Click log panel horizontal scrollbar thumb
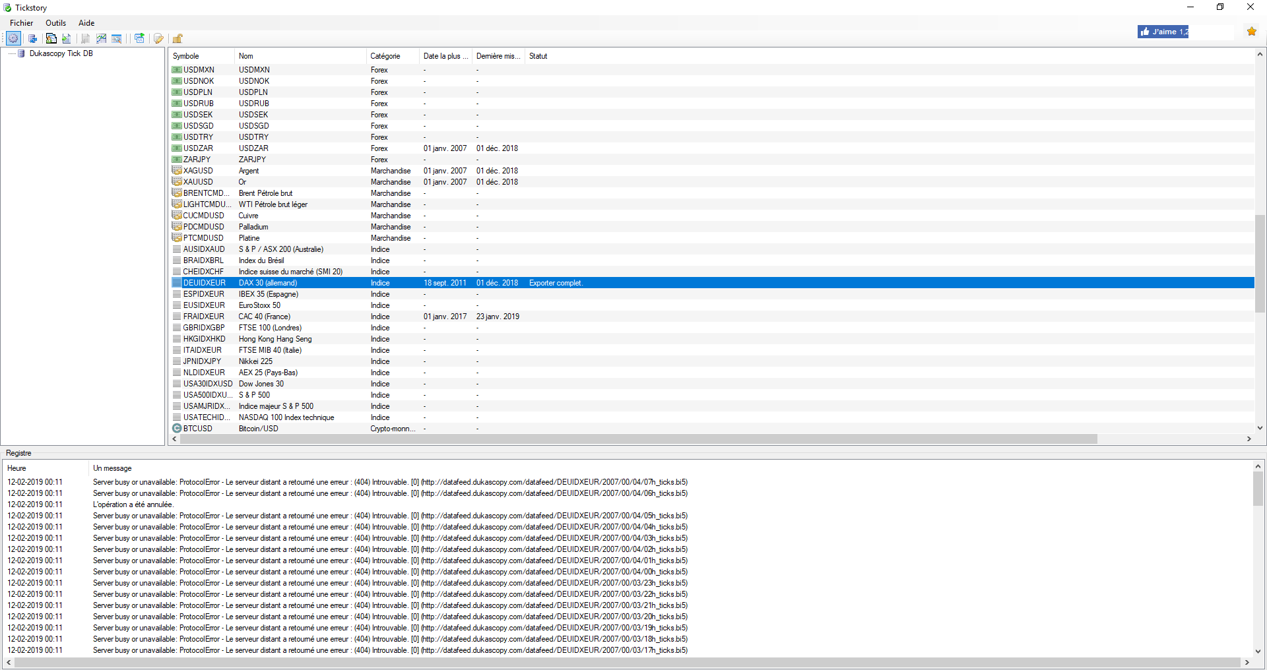Screen dimensions: 1267x670 pos(627,662)
